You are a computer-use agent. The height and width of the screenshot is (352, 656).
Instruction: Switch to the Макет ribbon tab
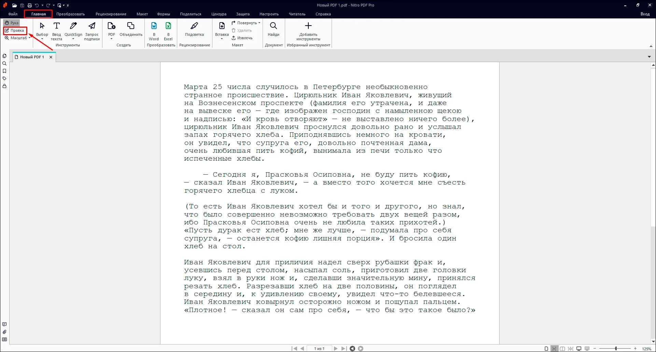[142, 14]
